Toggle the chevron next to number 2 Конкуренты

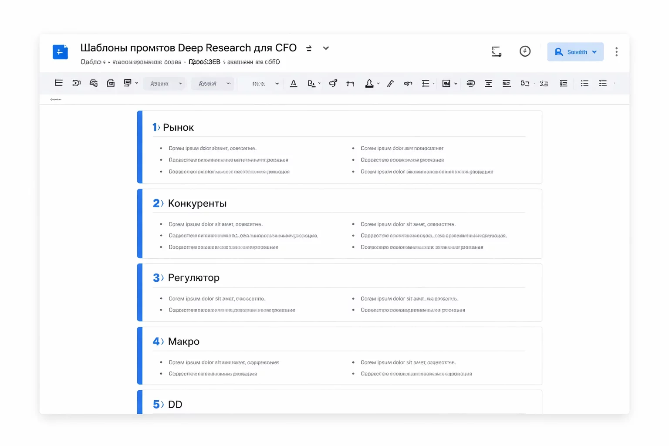pos(162,203)
